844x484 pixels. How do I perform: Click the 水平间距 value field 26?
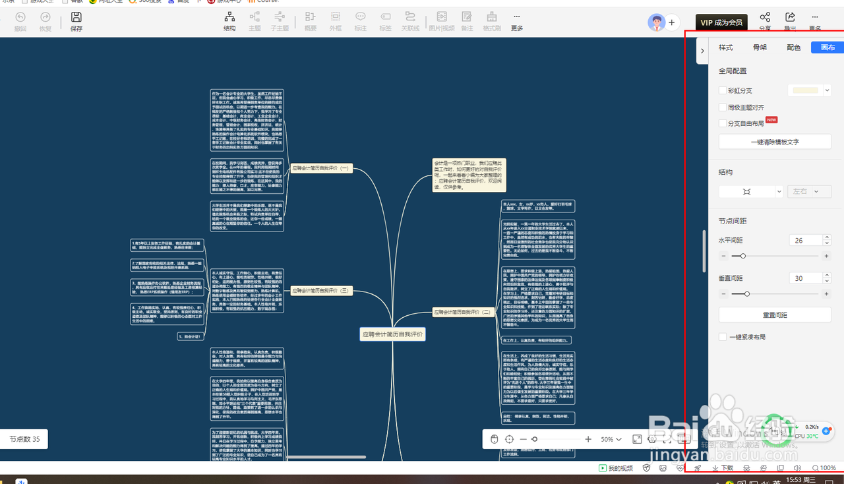tap(804, 241)
